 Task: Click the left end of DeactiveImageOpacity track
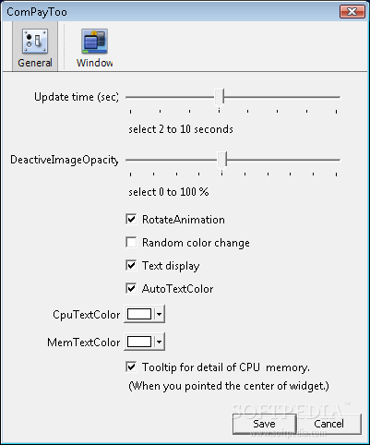click(x=128, y=160)
